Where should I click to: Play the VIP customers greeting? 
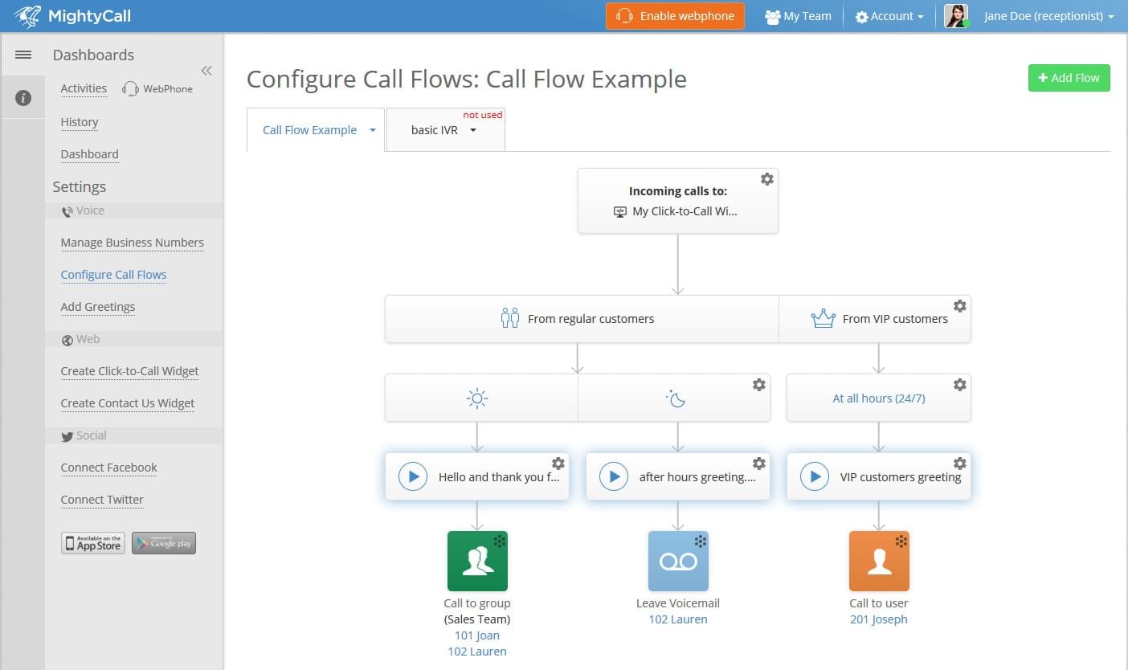tap(815, 476)
